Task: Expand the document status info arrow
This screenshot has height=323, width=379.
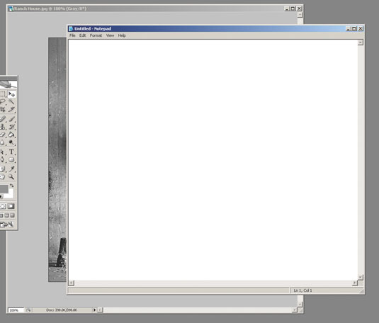Action: coord(94,310)
